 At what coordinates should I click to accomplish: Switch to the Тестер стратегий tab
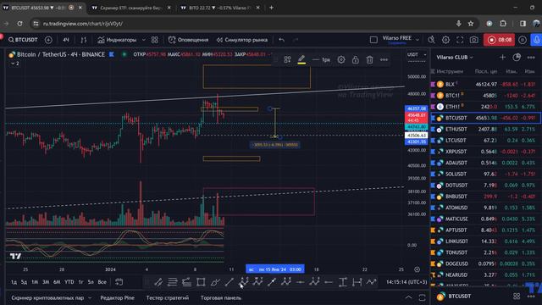pos(168,297)
